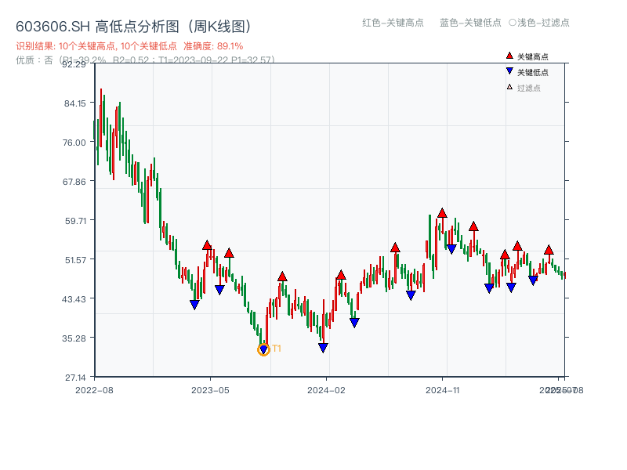This screenshot has width=627, height=470.
Task: Click the 59.71 y-axis label
Action: coord(75,221)
